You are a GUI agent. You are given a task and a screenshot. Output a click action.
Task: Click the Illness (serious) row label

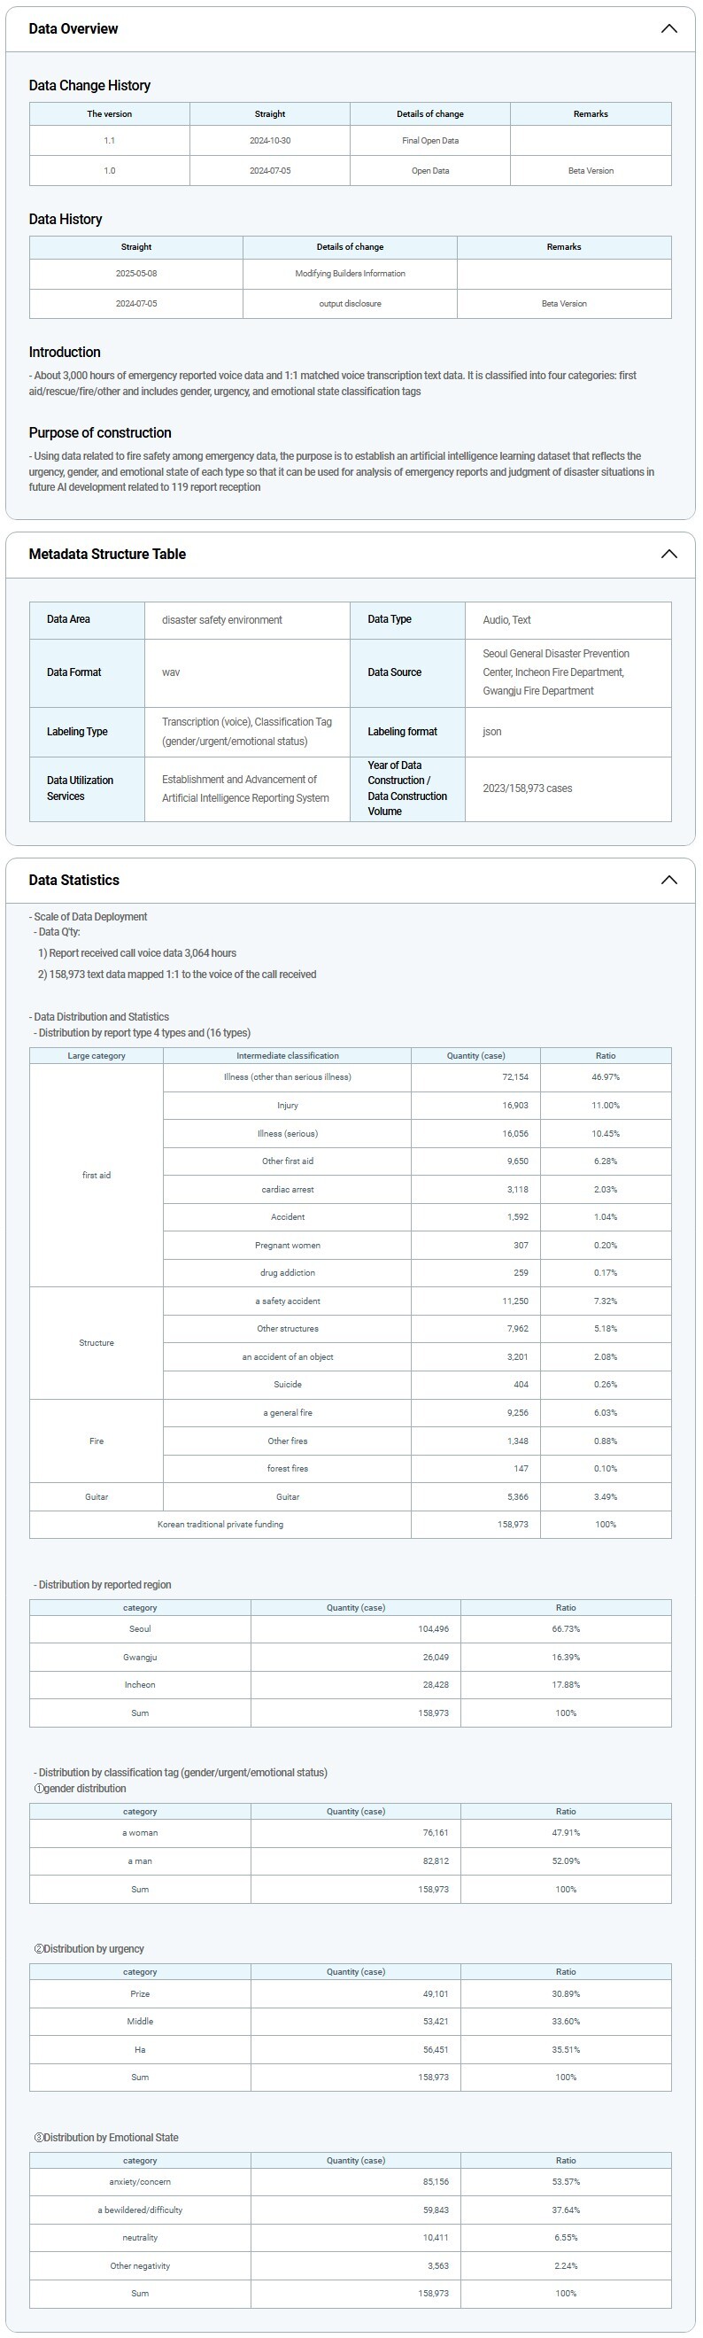click(288, 1134)
